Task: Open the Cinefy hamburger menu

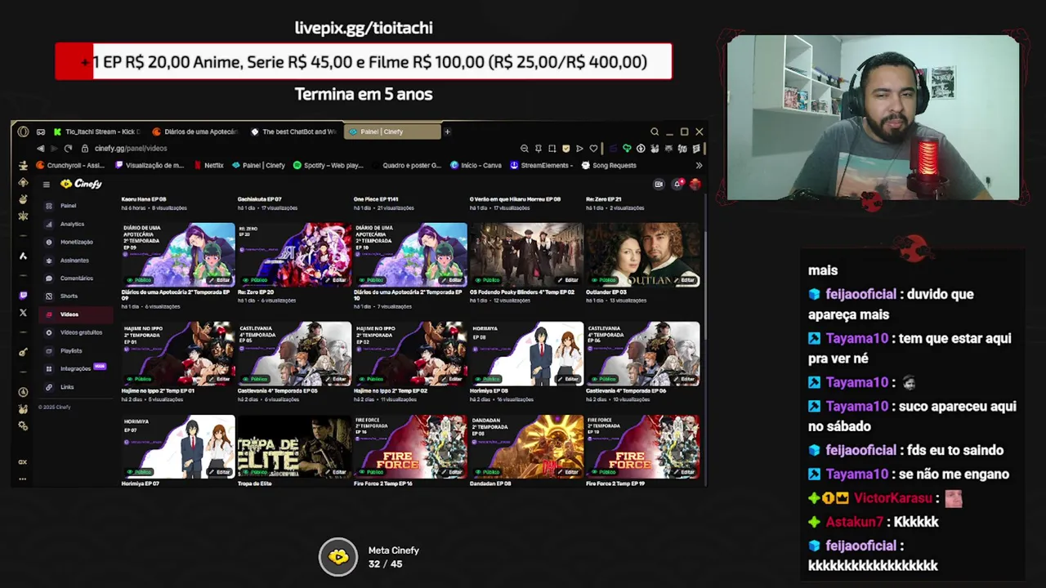Action: (47, 185)
